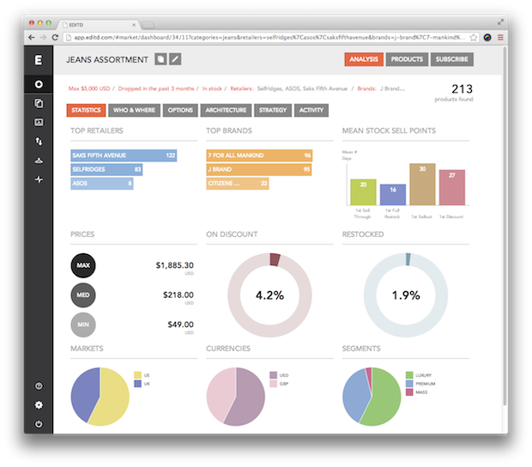
Task: Click the pencil edit icon beside title
Action: click(x=175, y=59)
